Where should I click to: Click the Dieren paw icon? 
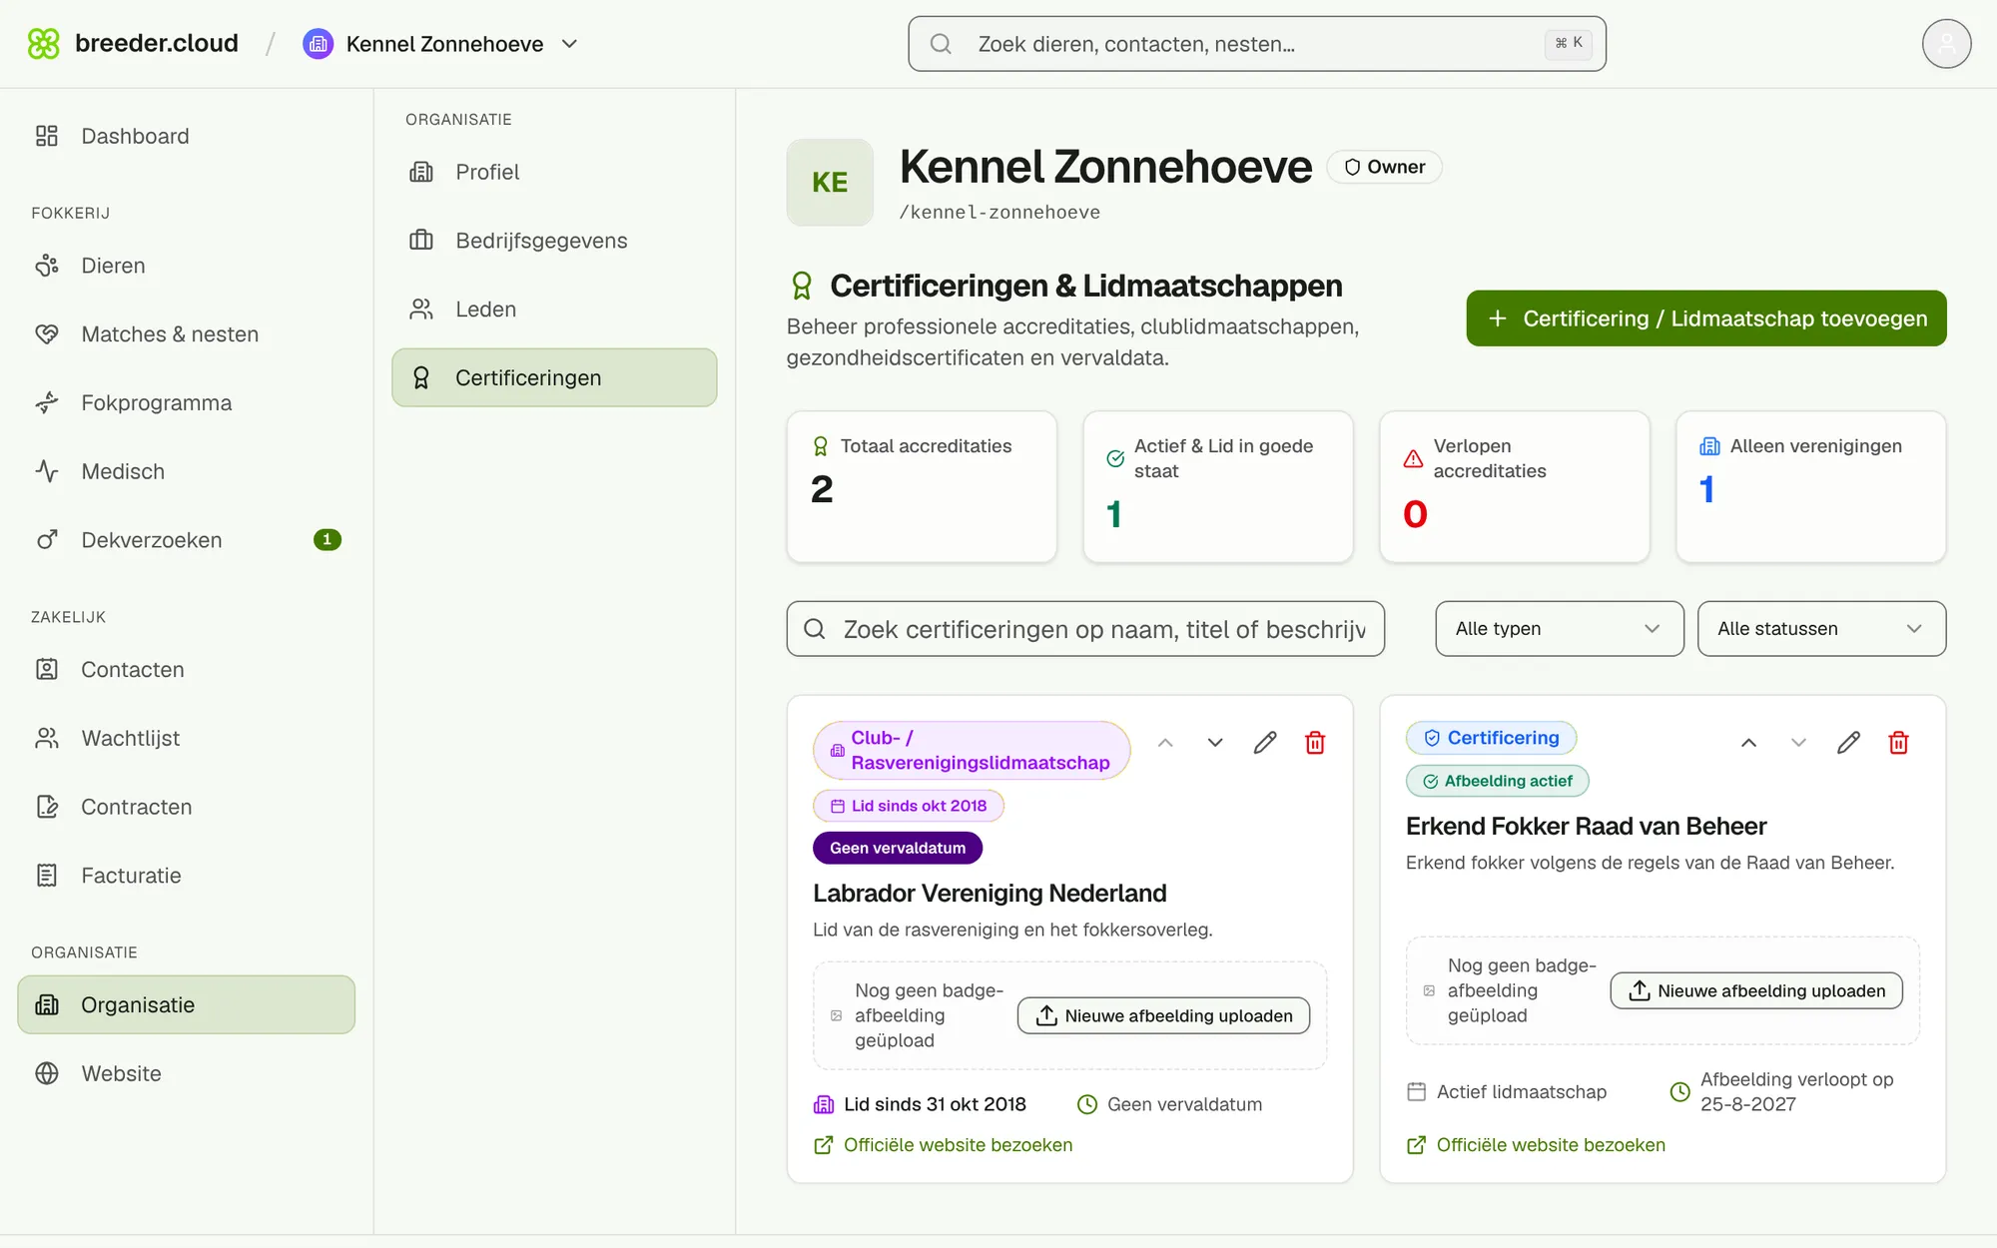pos(47,266)
